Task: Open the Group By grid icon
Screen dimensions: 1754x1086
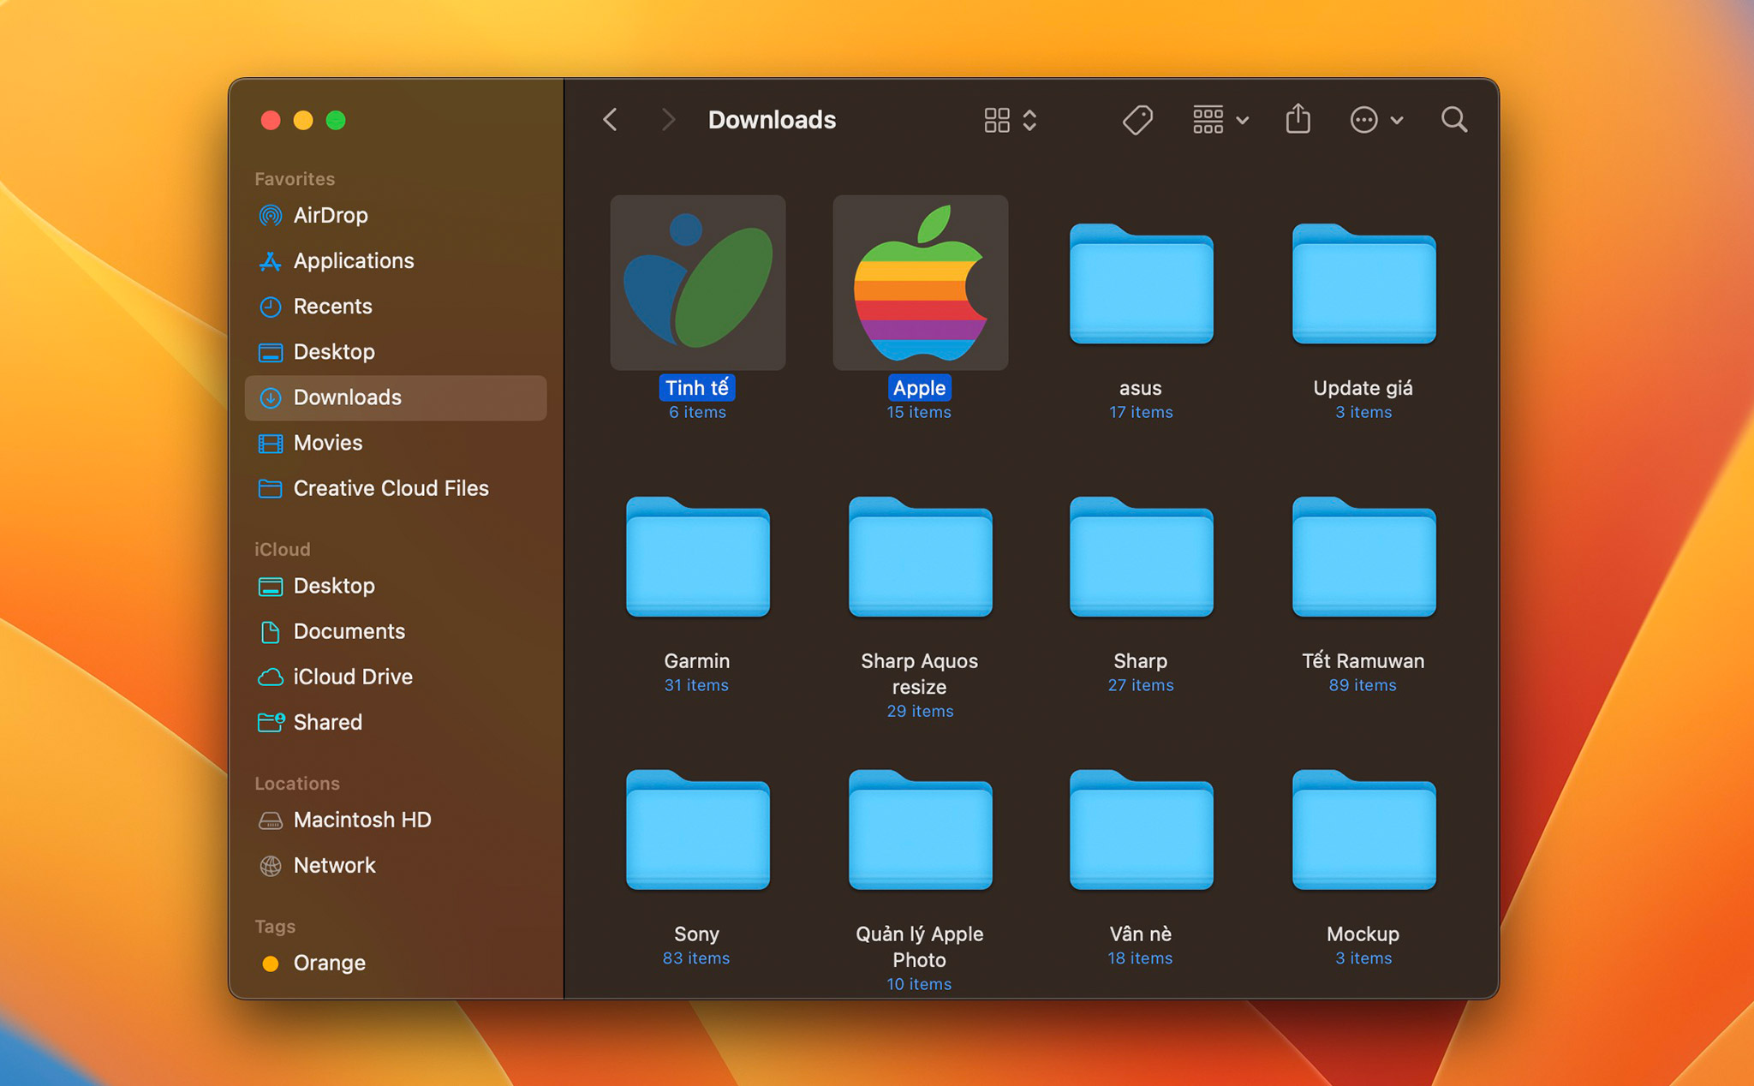Action: tap(1208, 120)
